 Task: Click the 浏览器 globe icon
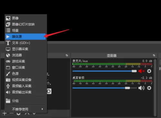(x=8, y=55)
